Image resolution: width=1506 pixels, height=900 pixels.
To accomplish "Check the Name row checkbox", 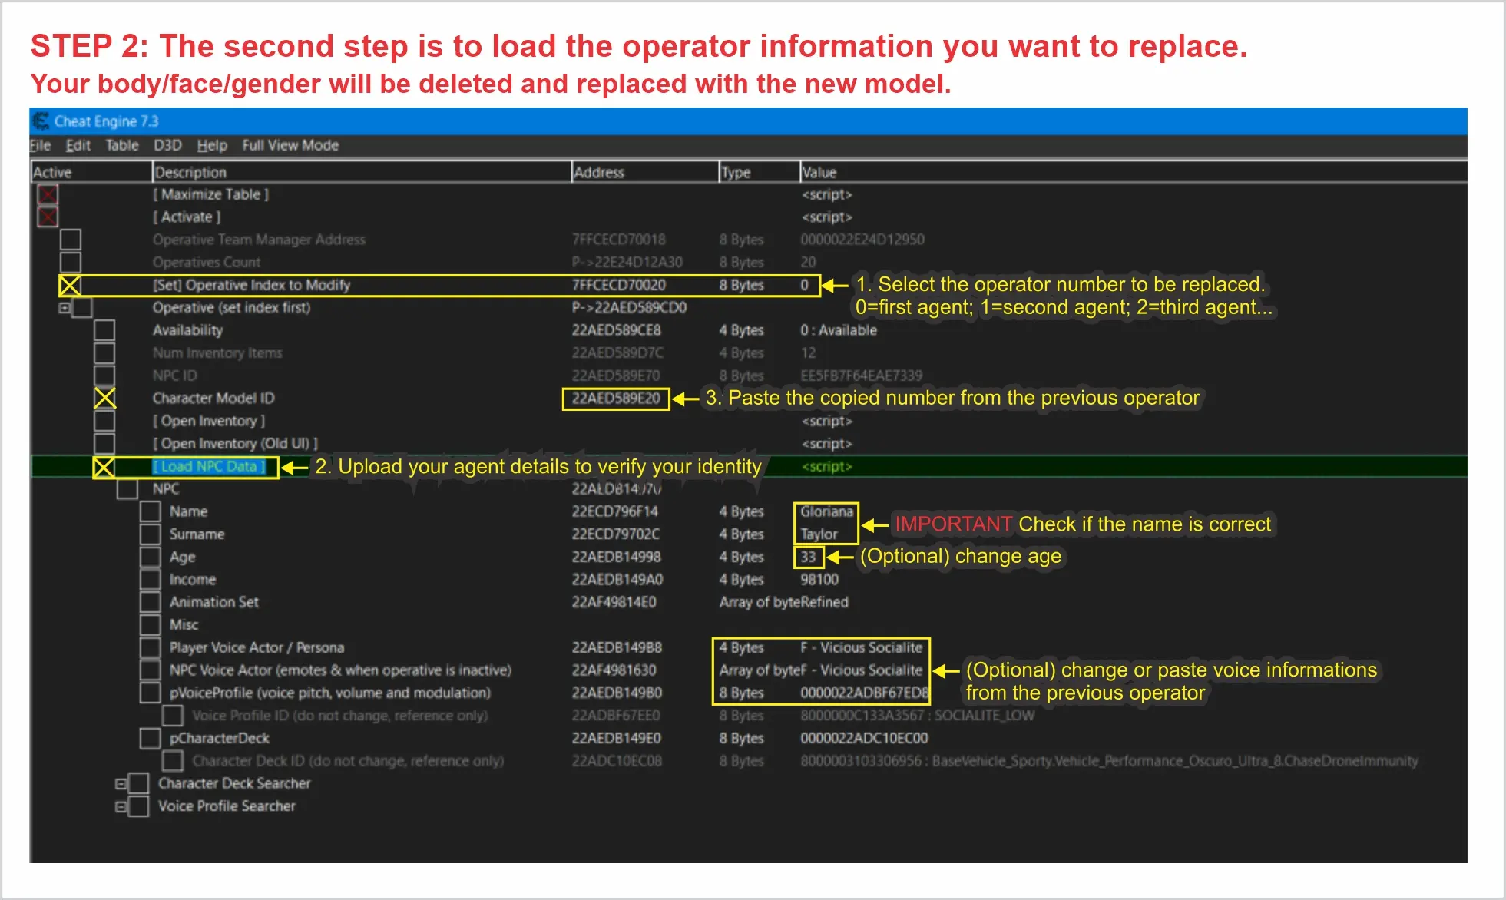I will (x=151, y=511).
